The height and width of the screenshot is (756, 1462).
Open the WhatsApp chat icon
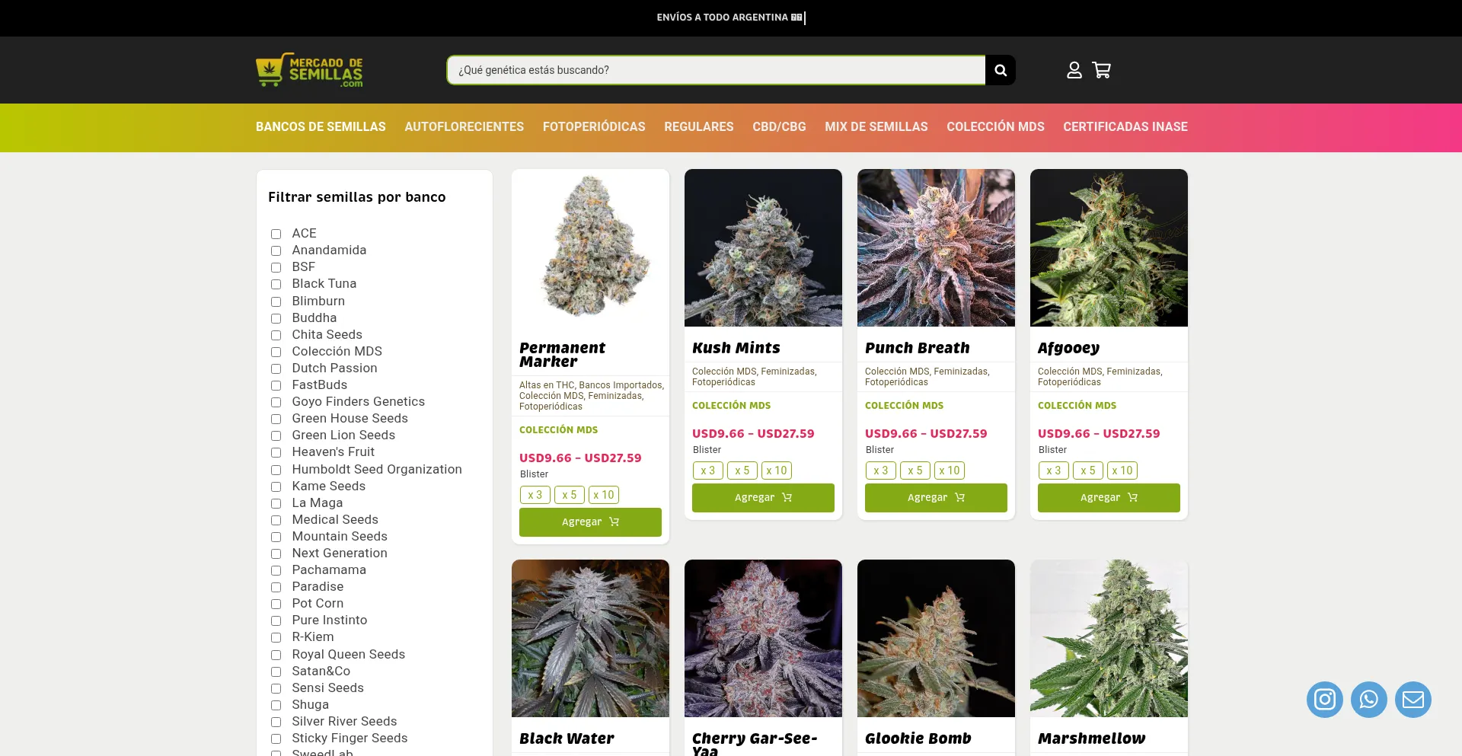1369,699
